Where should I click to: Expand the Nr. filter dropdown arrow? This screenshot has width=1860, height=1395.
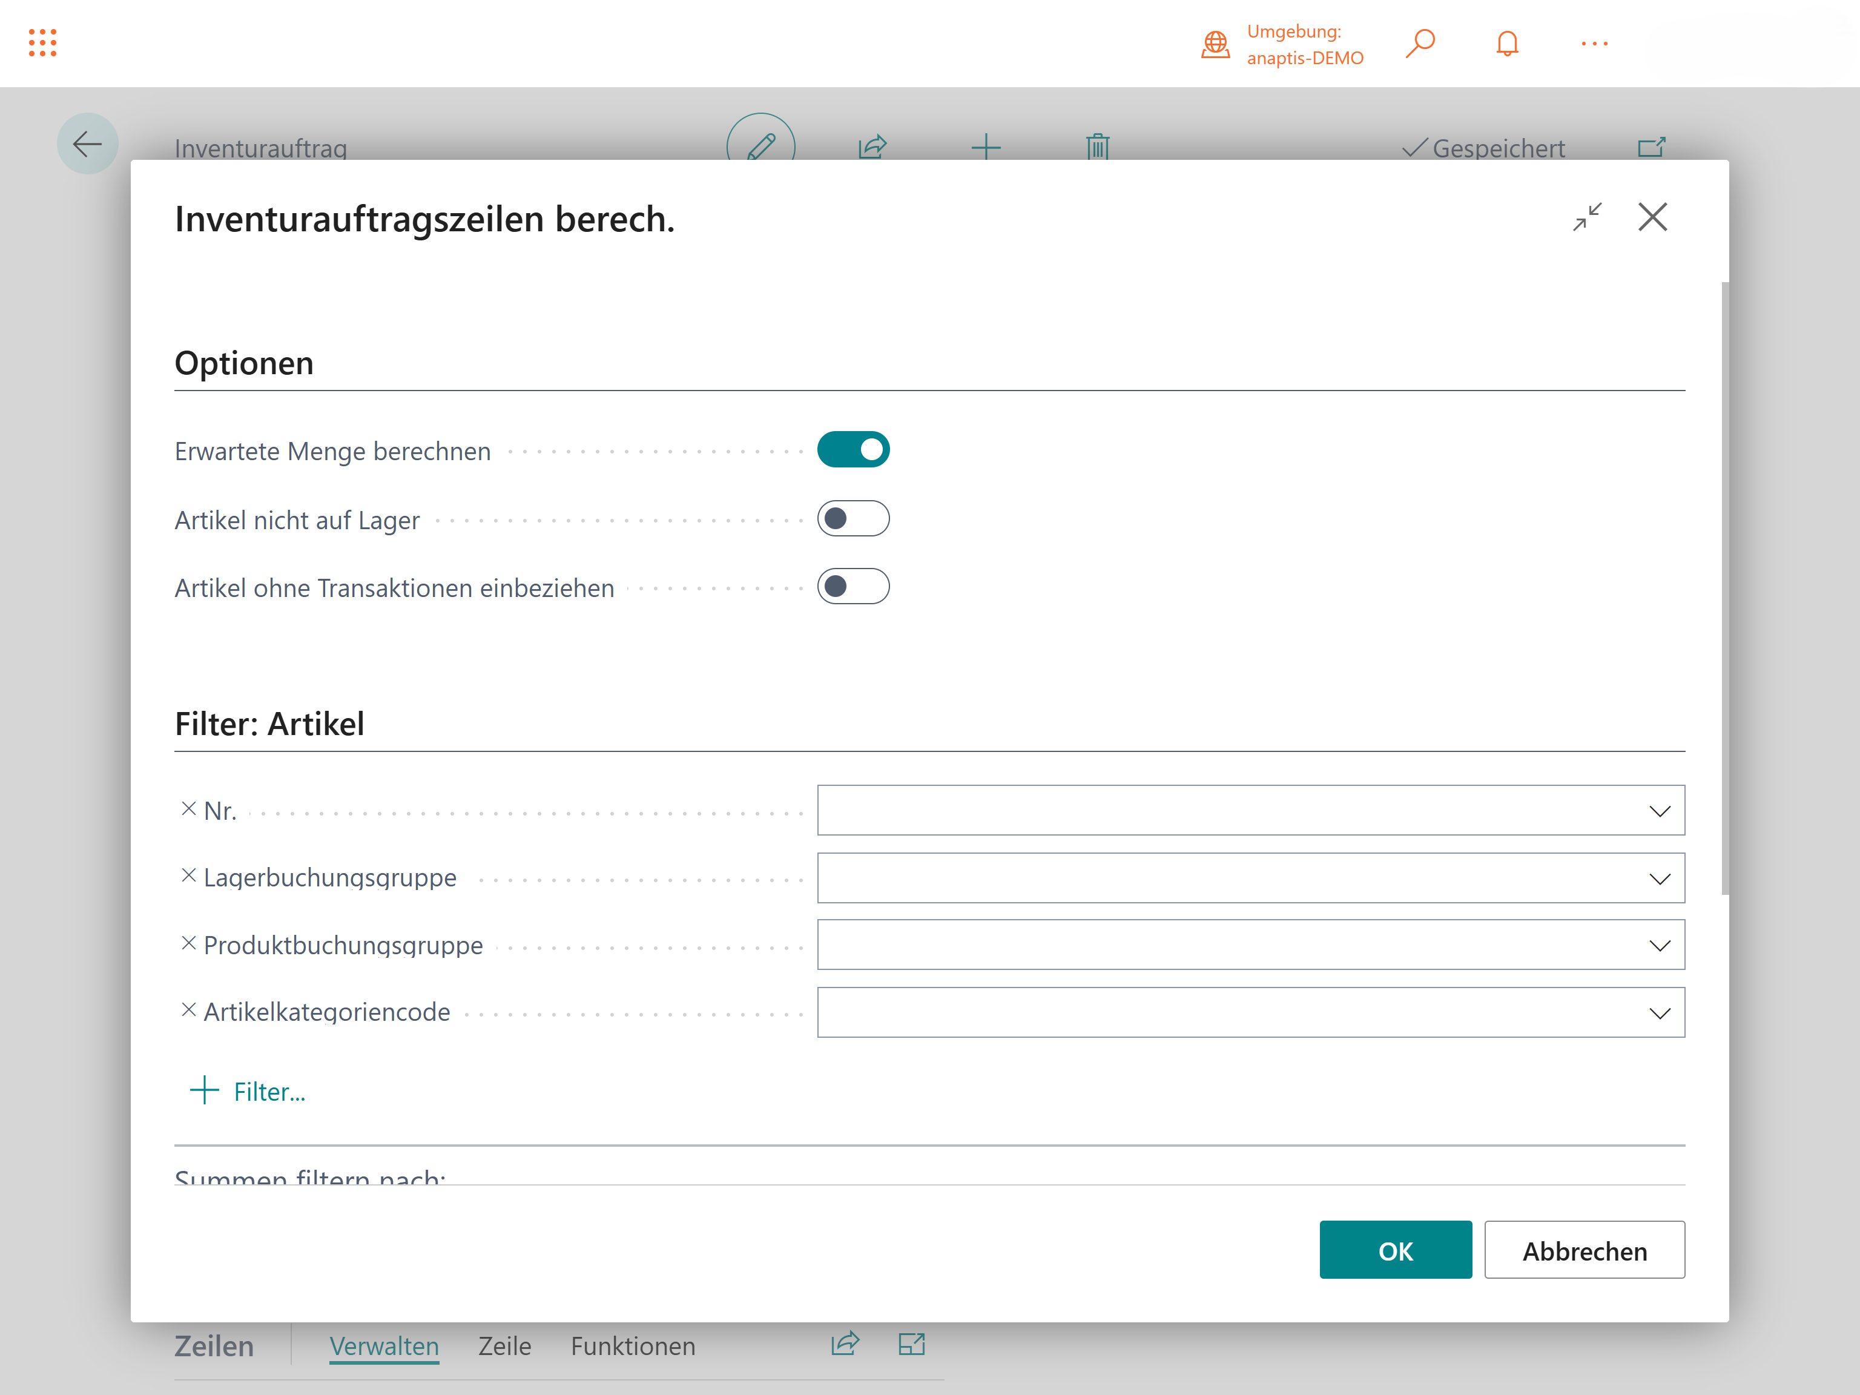[x=1660, y=811]
